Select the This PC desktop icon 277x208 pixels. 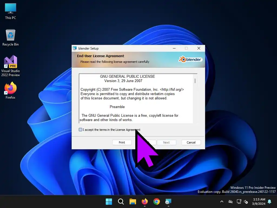(11, 11)
